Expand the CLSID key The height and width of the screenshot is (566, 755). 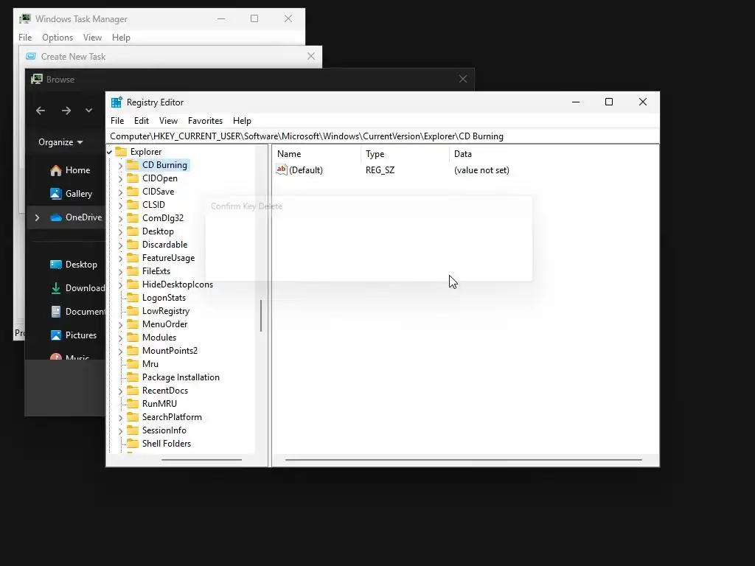point(120,205)
